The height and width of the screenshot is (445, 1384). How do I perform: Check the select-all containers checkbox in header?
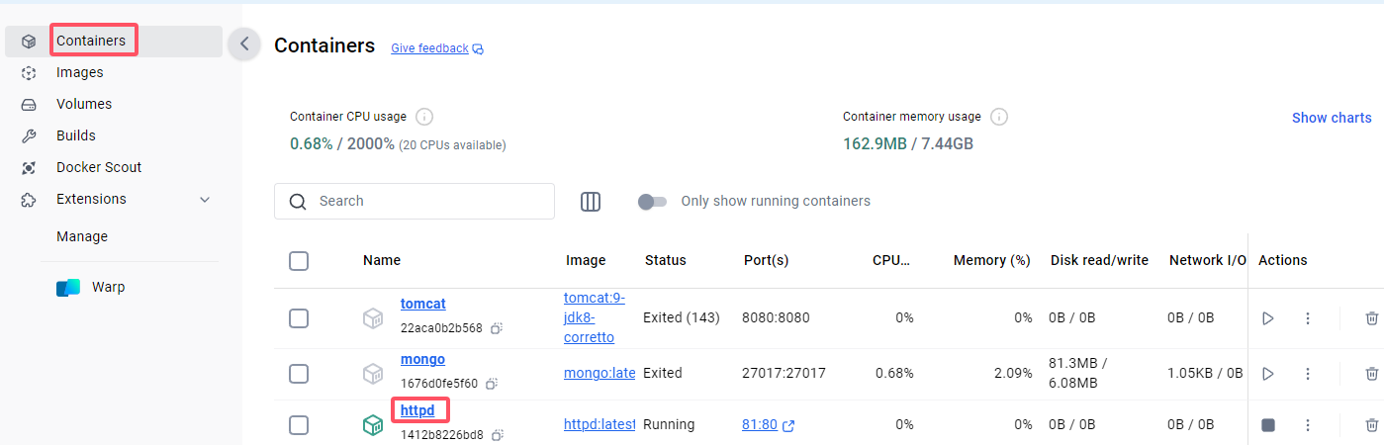tap(299, 261)
